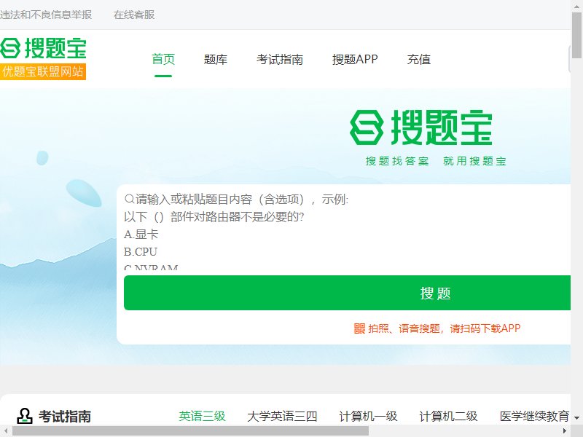Click the large 搜题宝 banner logo
The height and width of the screenshot is (437, 583).
click(x=421, y=127)
